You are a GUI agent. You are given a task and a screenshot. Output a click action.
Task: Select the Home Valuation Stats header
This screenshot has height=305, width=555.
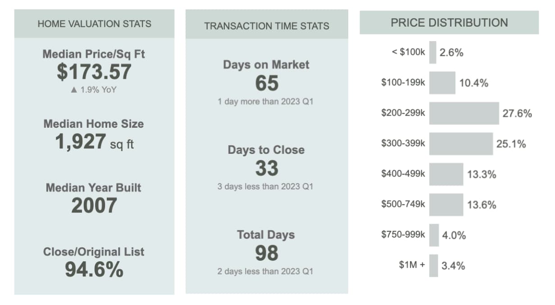(x=94, y=24)
